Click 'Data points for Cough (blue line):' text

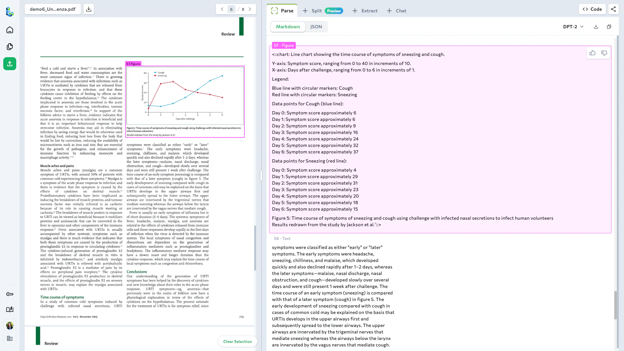point(308,104)
